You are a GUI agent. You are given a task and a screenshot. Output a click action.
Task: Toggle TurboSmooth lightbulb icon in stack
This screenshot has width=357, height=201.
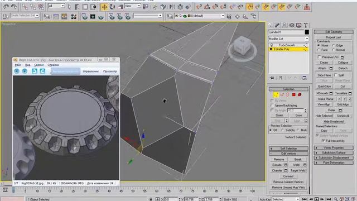[272, 45]
